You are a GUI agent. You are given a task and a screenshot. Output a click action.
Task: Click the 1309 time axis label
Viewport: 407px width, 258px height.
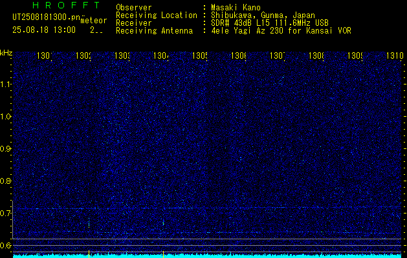355,55
